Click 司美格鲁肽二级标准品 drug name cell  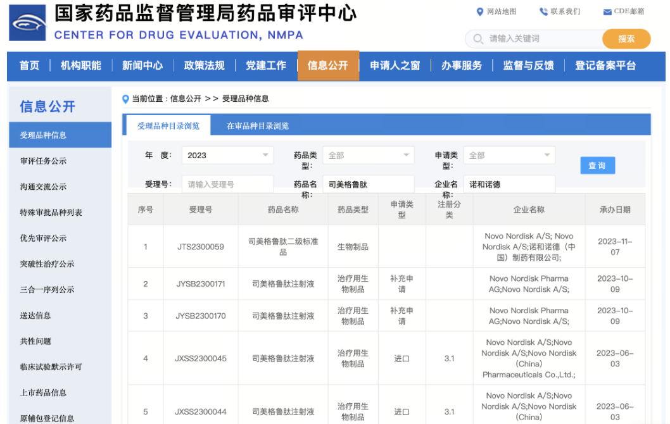click(x=283, y=246)
